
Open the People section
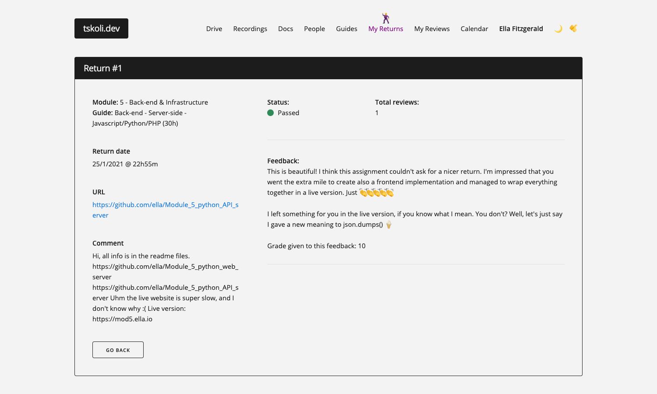point(314,29)
